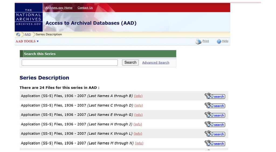This screenshot has height=152, width=276.
Task: Open the Contact Us link
Action: (x=85, y=8)
